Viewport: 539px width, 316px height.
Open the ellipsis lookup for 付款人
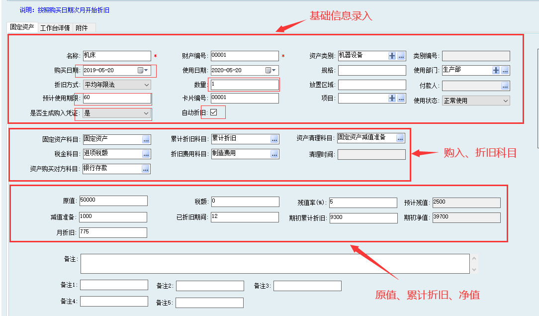505,86
